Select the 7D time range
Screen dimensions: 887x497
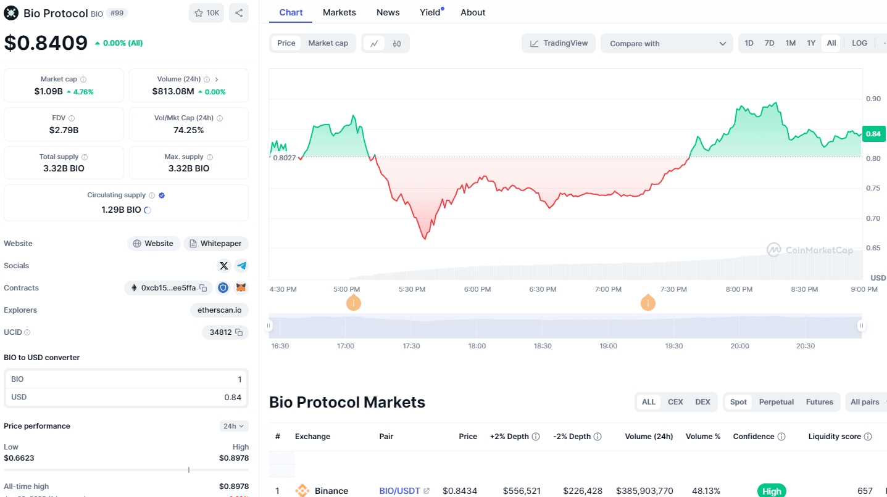769,43
